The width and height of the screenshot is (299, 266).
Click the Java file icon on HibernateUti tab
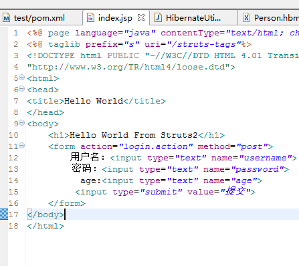click(158, 17)
